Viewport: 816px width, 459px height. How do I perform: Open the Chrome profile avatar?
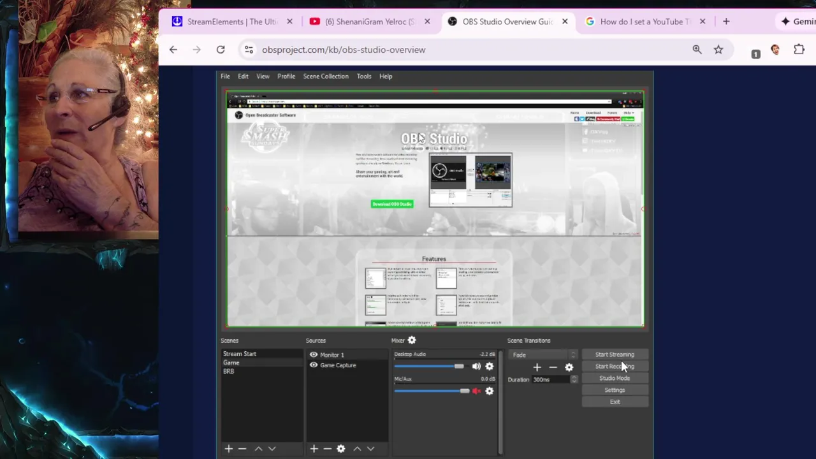[775, 50]
